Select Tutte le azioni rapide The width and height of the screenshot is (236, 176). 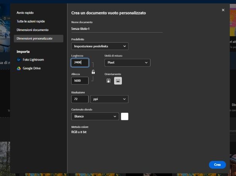(31, 21)
